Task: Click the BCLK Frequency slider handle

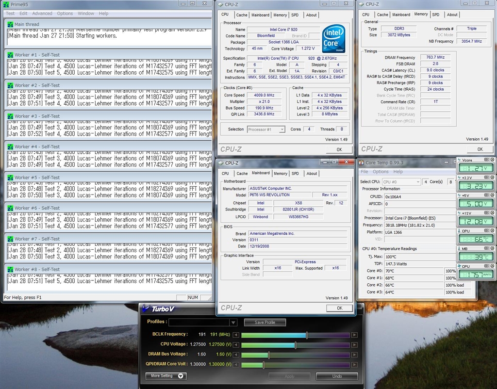Action: pyautogui.click(x=307, y=335)
